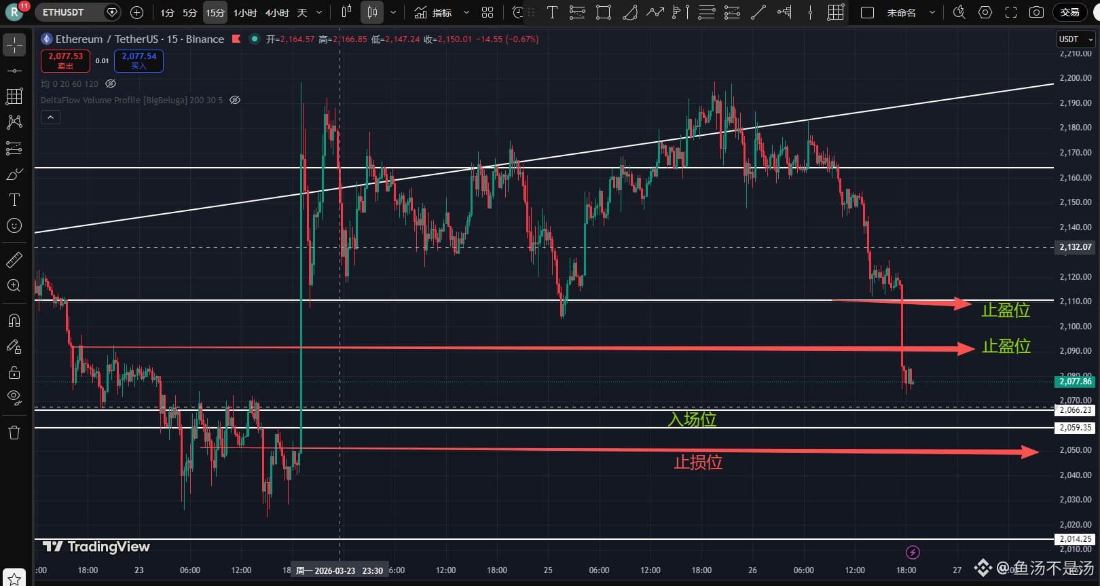Click the Ethereum / TetherUS symbol title
Viewport: 1100px width, 586px height.
tap(140, 39)
